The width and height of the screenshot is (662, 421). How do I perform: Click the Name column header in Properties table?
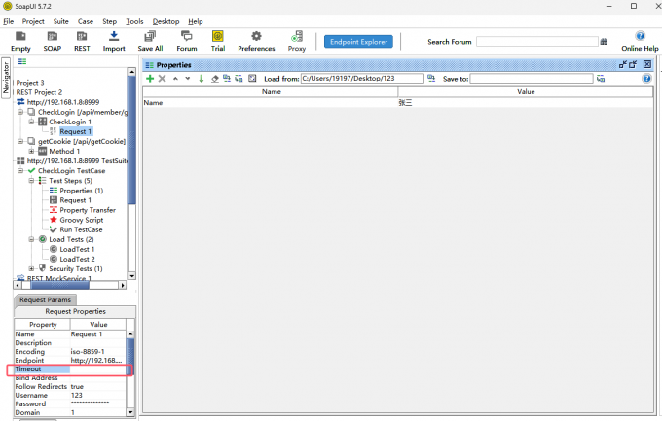pos(271,92)
